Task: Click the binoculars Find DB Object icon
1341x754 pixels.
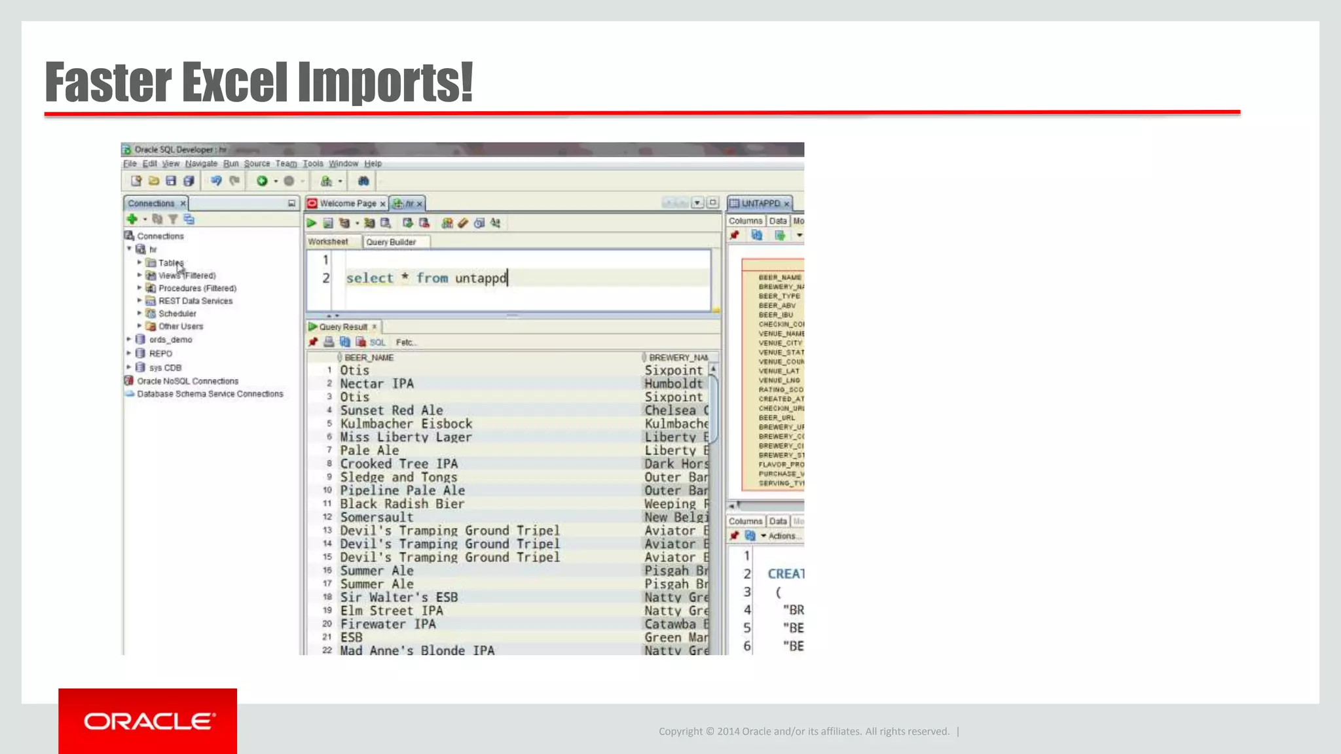Action: tap(363, 181)
